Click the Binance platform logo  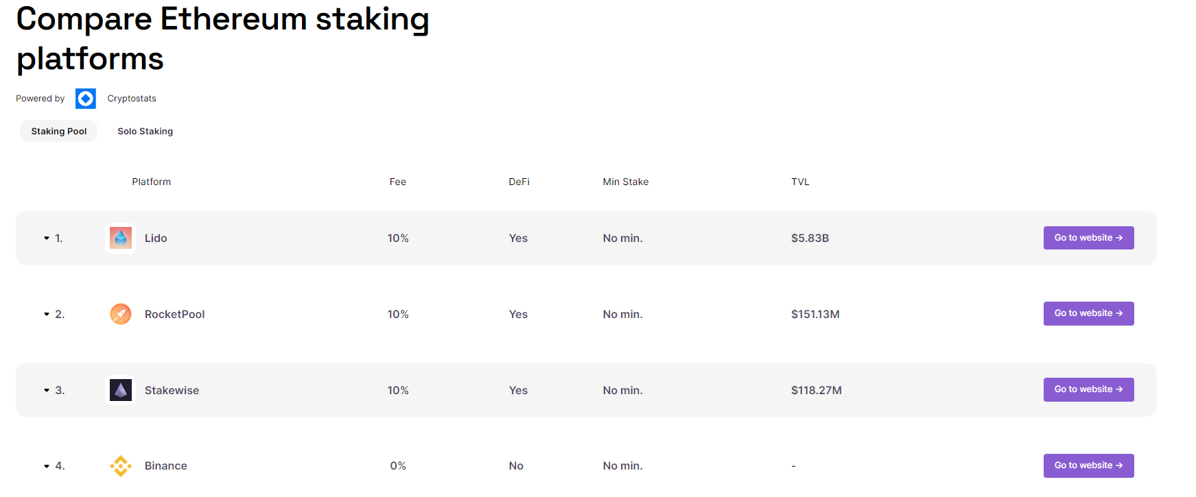coord(121,465)
